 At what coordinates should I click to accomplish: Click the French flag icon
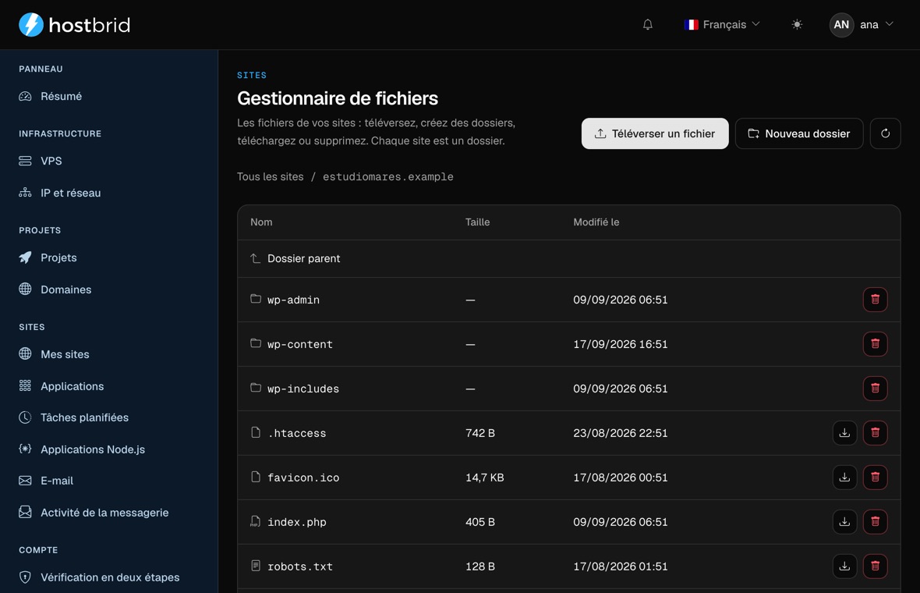pyautogui.click(x=692, y=25)
